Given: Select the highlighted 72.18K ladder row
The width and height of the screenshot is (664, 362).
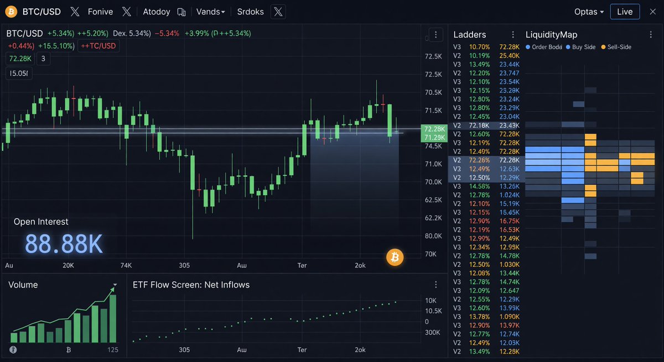Looking at the screenshot, I should 486,125.
